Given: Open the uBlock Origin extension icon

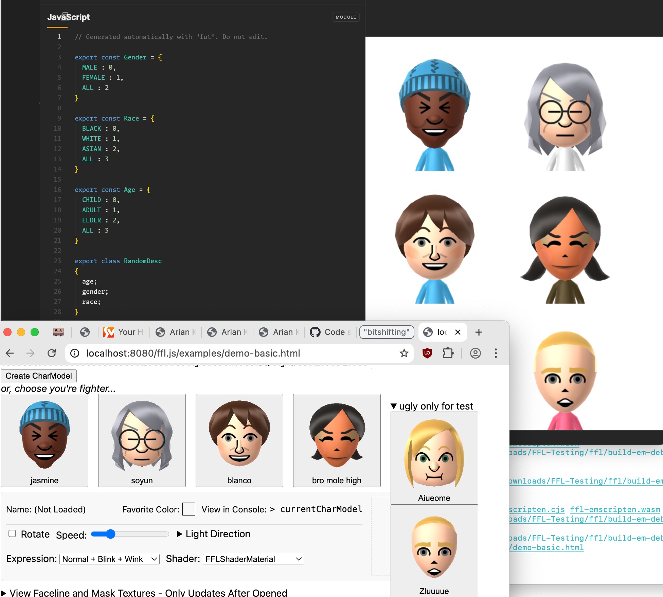Looking at the screenshot, I should click(427, 353).
